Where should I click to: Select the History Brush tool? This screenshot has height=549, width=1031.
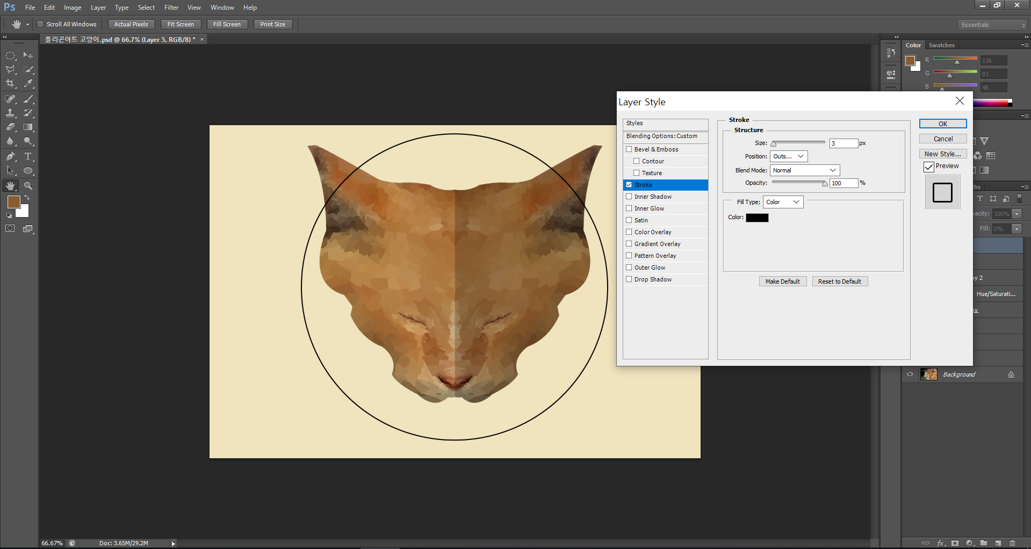[28, 113]
